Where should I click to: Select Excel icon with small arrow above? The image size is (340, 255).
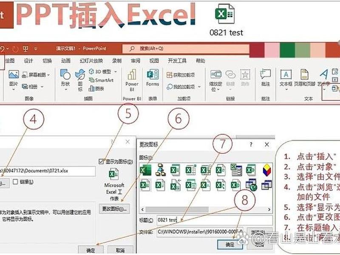[176, 185]
